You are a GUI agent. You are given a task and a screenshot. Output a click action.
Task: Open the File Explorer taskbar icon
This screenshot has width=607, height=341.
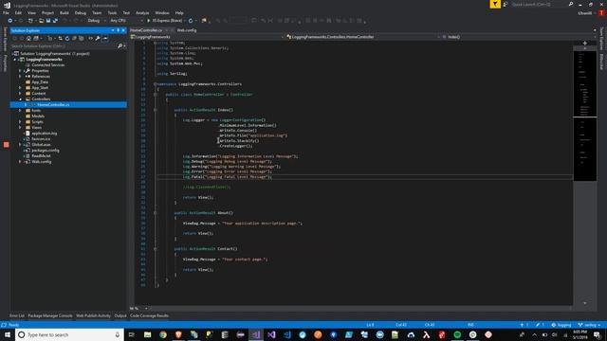148,334
